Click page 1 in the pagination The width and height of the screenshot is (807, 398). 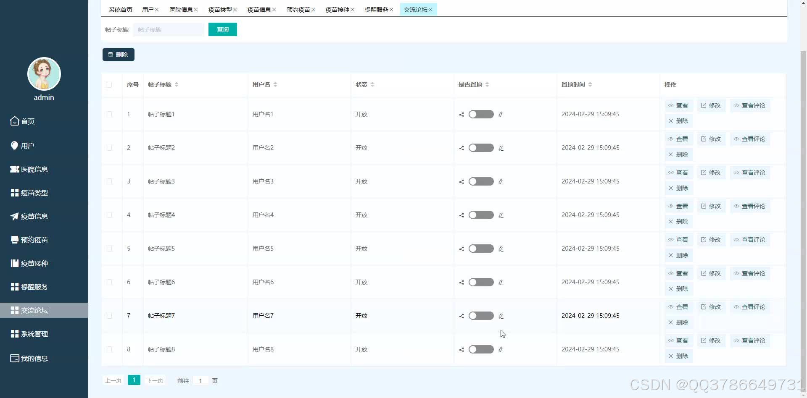coord(134,380)
